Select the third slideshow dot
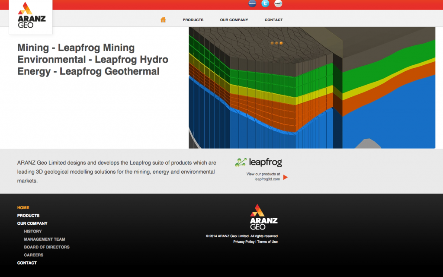443x277 pixels. (x=281, y=43)
